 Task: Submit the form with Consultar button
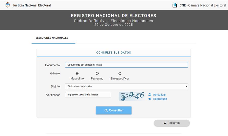point(113,110)
